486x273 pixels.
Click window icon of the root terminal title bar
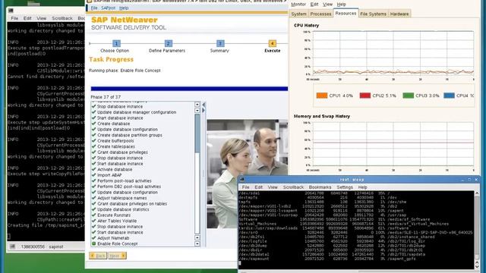pyautogui.click(x=242, y=179)
